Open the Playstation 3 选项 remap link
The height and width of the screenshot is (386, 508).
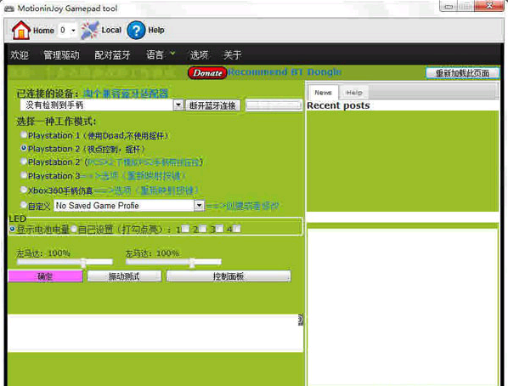[133, 176]
